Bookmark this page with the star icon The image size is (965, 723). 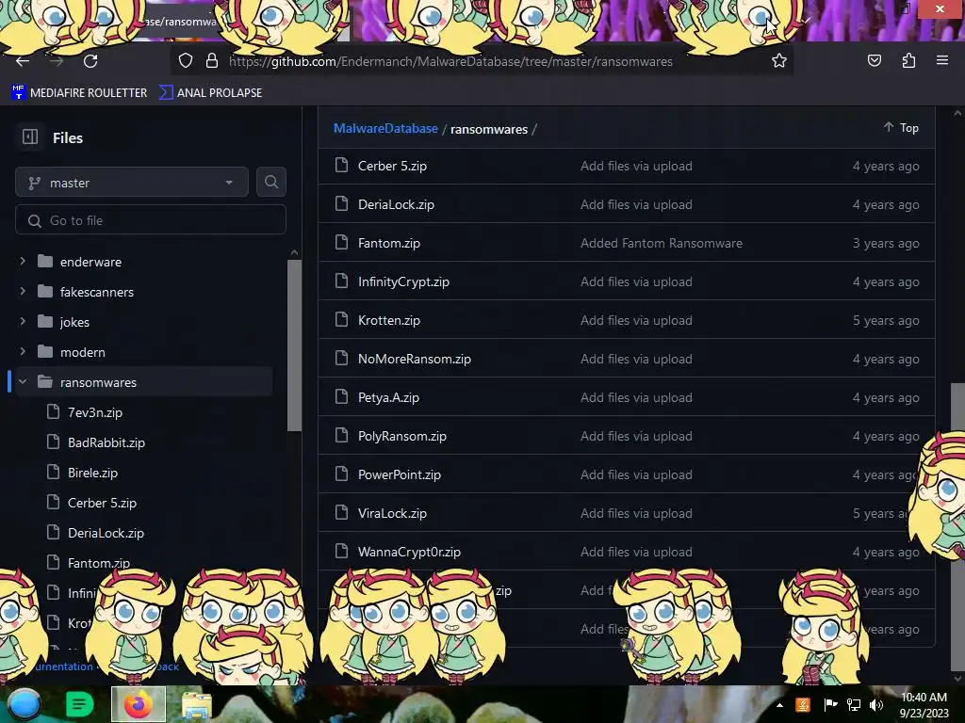click(779, 61)
